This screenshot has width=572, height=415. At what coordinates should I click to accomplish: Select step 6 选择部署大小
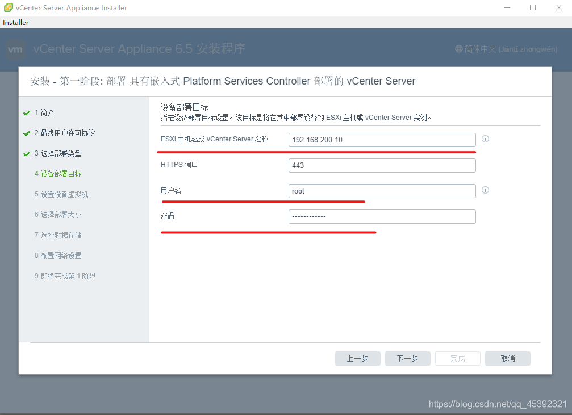[x=58, y=215]
